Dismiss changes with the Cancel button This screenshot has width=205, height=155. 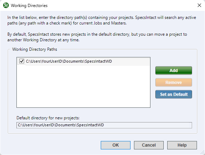149,145
